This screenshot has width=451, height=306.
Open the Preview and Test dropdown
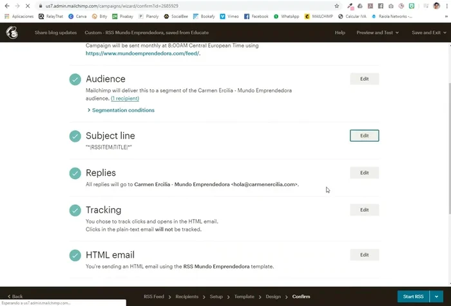tap(378, 32)
